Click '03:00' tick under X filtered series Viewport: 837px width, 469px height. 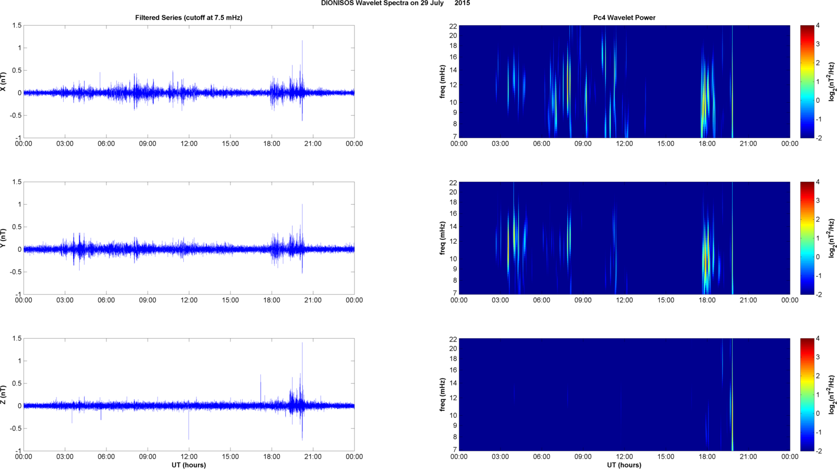65,144
